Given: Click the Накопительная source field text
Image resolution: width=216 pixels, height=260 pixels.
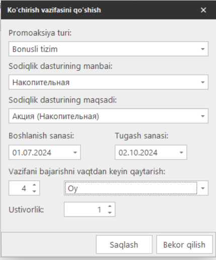Looking at the screenshot, I should pyautogui.click(x=41, y=82).
